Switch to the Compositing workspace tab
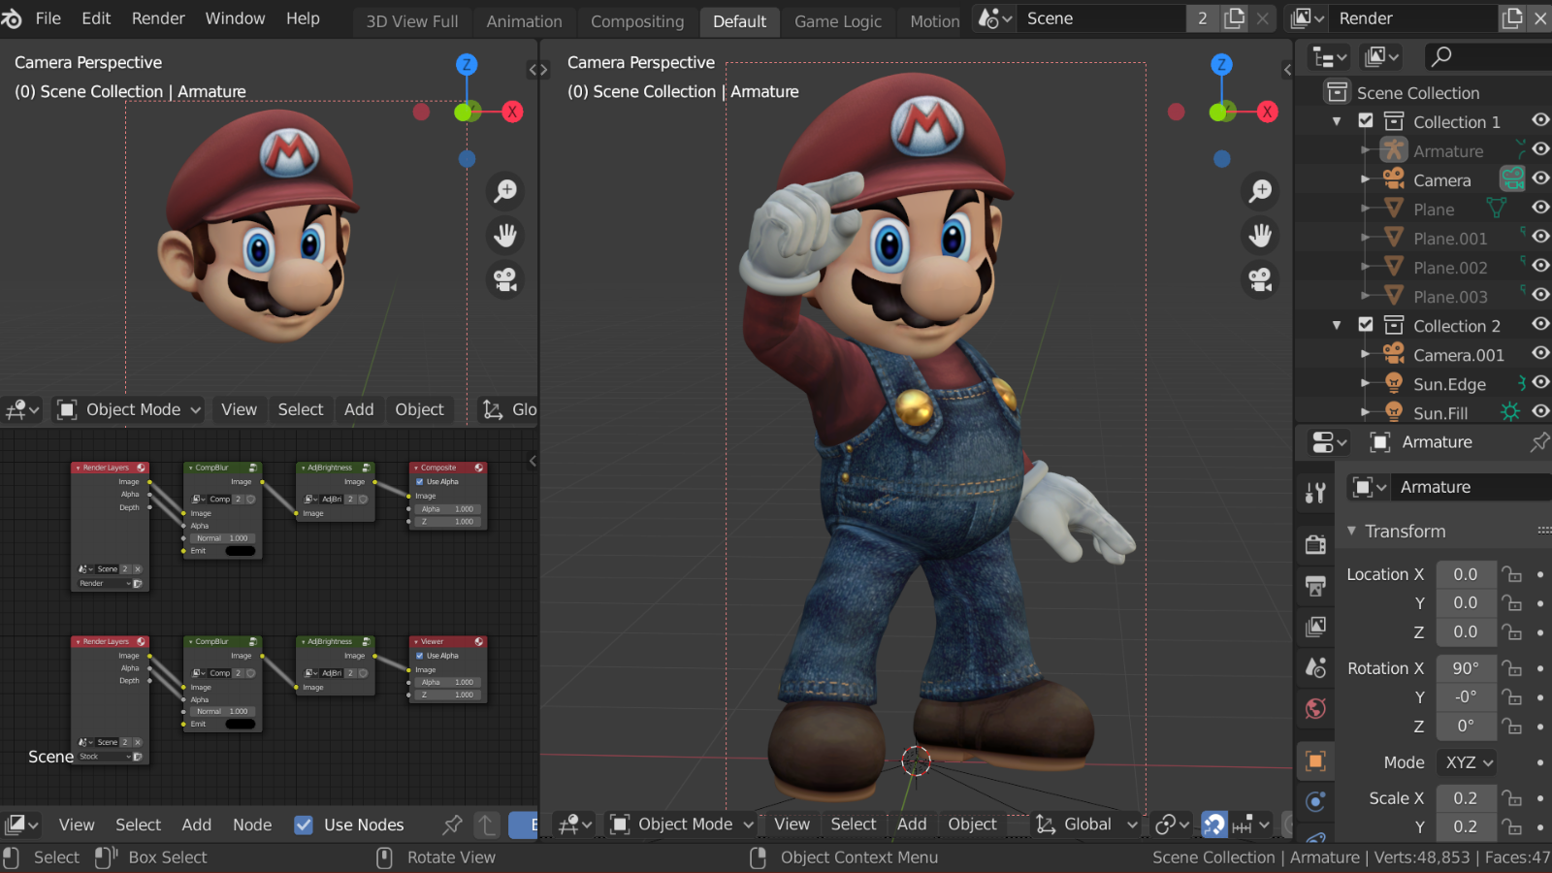Image resolution: width=1552 pixels, height=873 pixels. point(636,21)
